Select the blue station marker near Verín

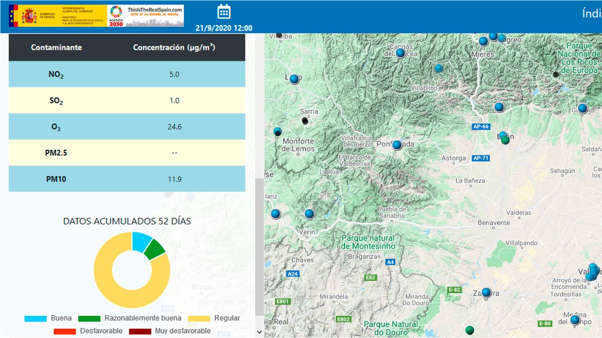309,214
